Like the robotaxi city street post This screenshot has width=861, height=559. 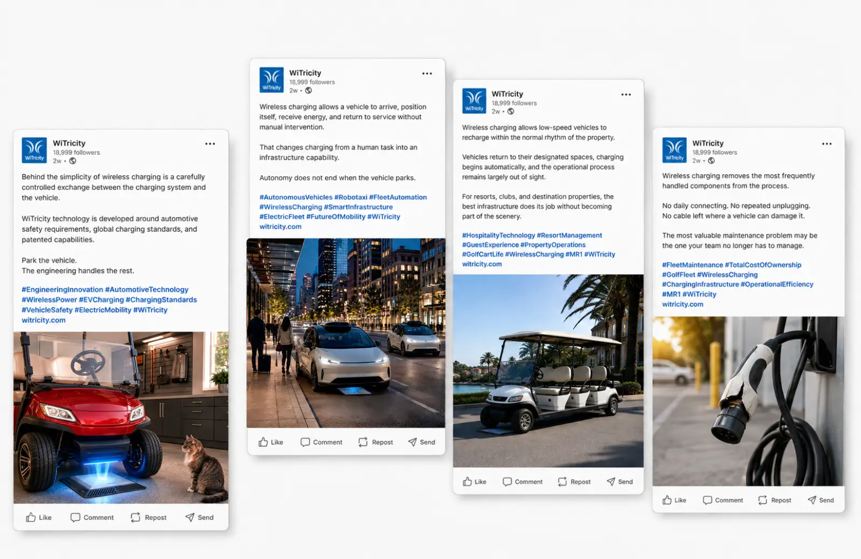271,442
